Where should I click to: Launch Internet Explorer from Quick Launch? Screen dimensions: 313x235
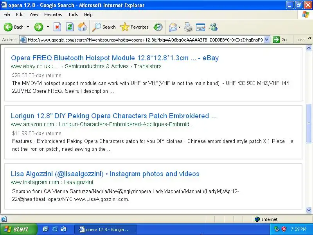tap(54, 229)
